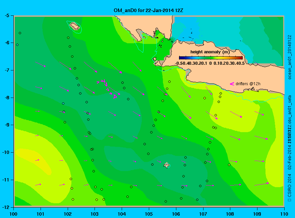Click the longitude axis label 103
Screen dimensions: 295x218
(x=95, y=214)
